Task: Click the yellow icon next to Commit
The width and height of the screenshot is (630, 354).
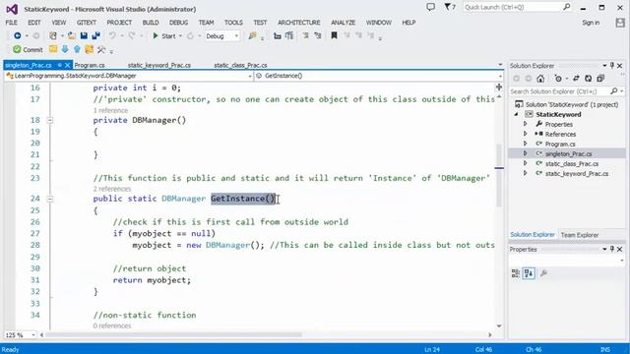Action: pos(53,49)
